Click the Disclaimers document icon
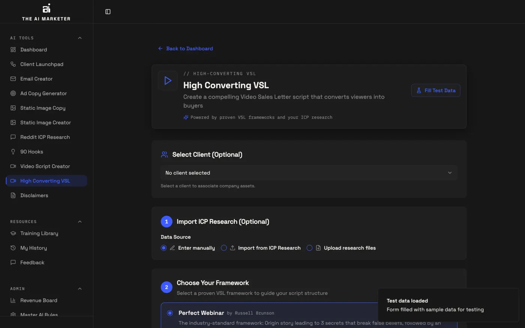The image size is (525, 328). [x=13, y=195]
